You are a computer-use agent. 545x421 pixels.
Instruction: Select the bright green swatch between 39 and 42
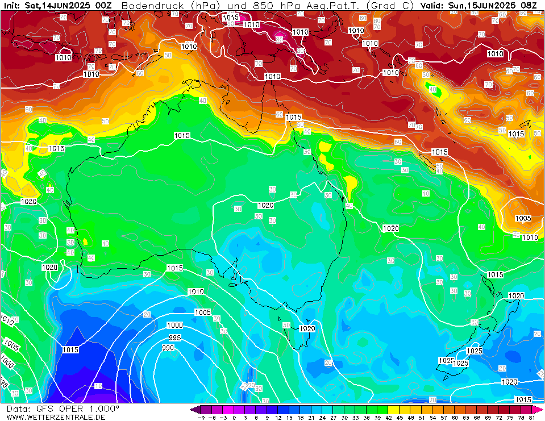[382, 410]
